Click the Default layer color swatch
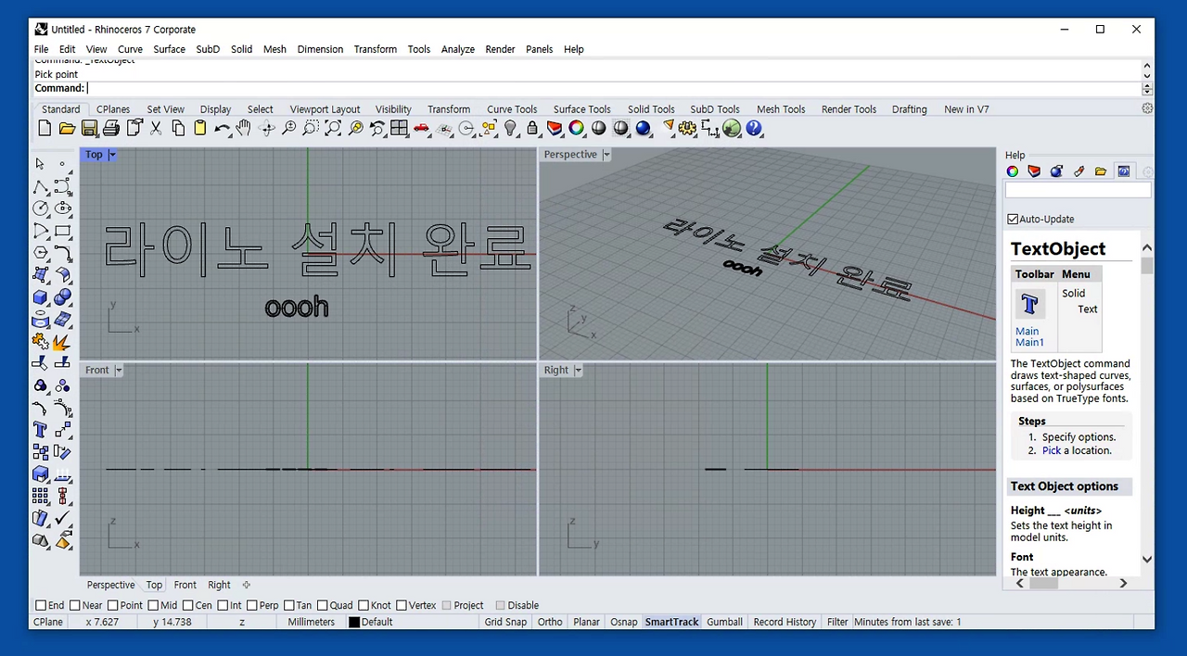 [354, 622]
